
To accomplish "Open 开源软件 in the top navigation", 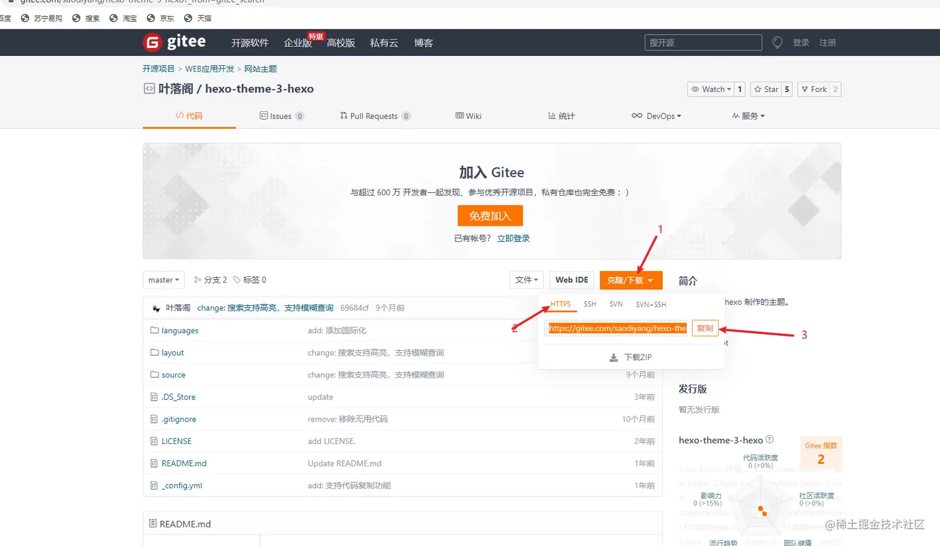I will click(x=250, y=42).
